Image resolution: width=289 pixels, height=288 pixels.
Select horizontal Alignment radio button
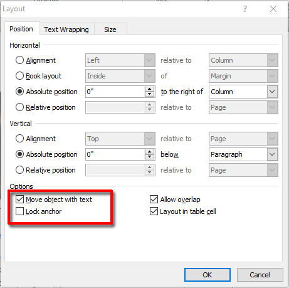pyautogui.click(x=19, y=60)
